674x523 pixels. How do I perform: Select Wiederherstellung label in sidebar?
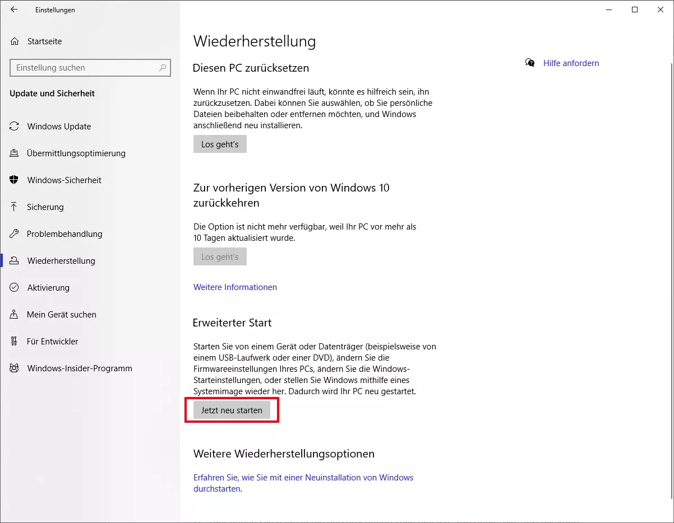pyautogui.click(x=61, y=261)
